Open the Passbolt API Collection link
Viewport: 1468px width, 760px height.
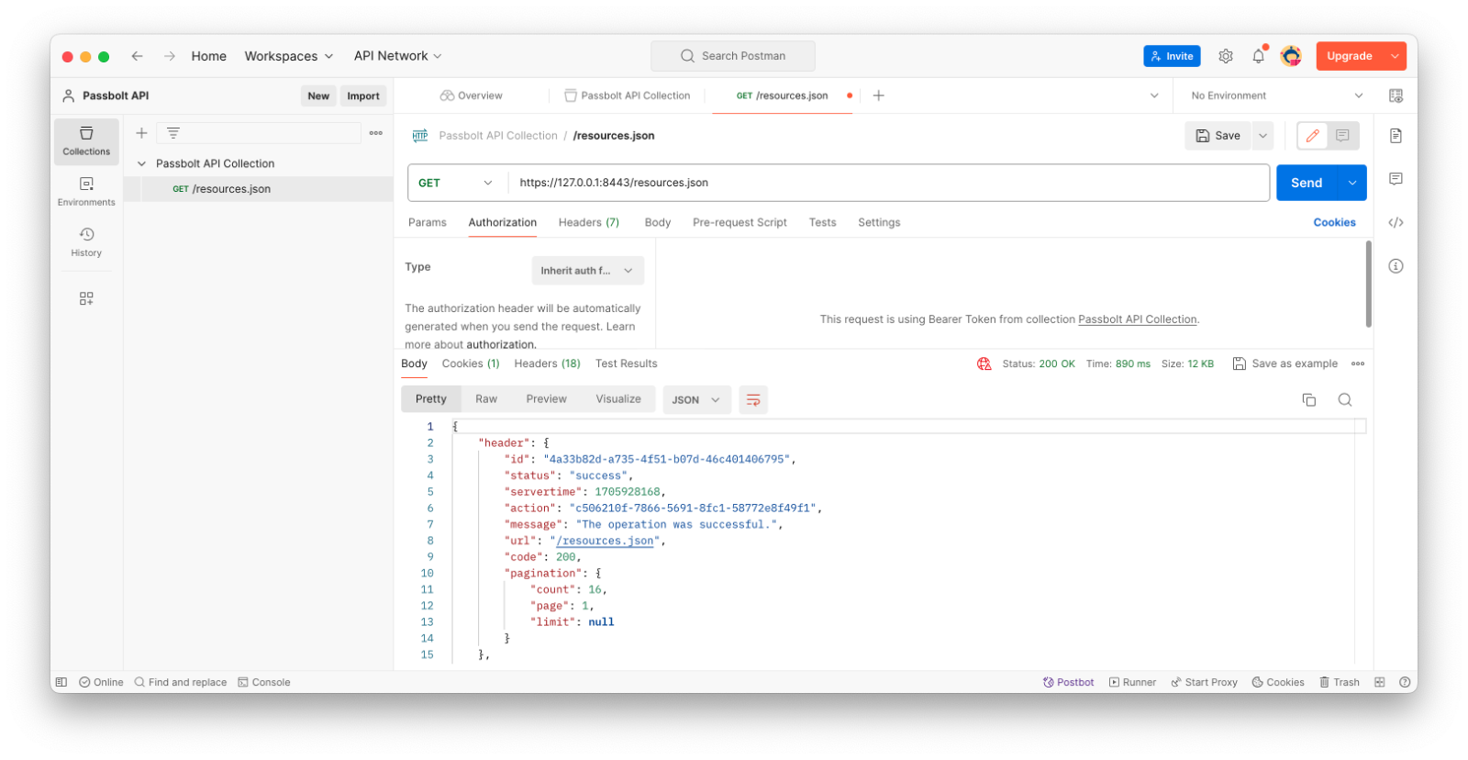1138,319
